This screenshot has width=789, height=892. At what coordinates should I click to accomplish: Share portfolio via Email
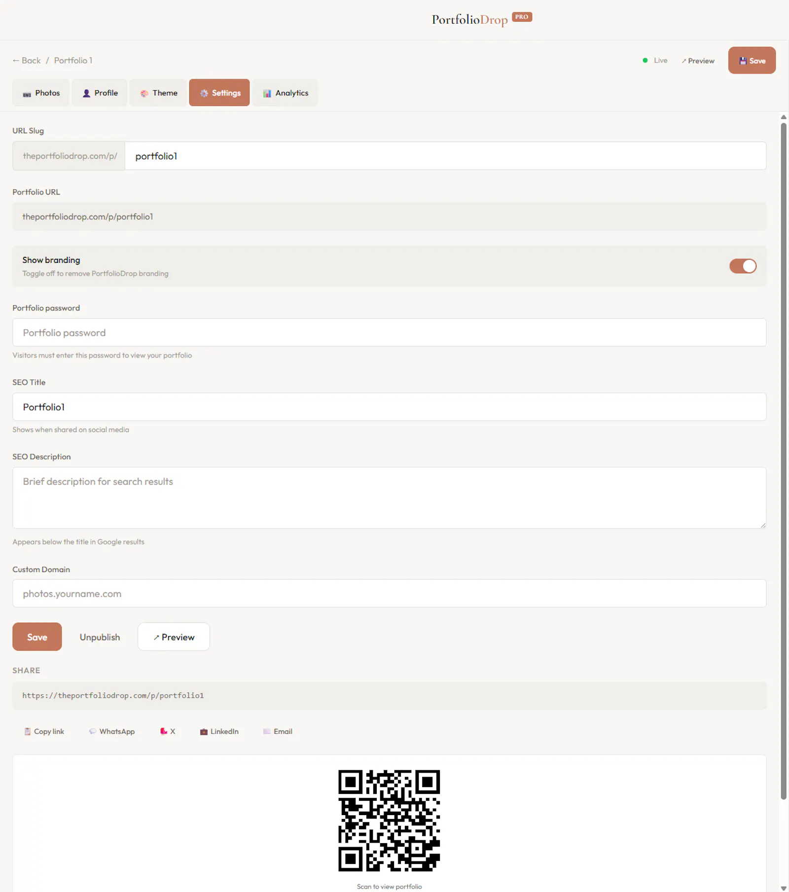(x=278, y=731)
